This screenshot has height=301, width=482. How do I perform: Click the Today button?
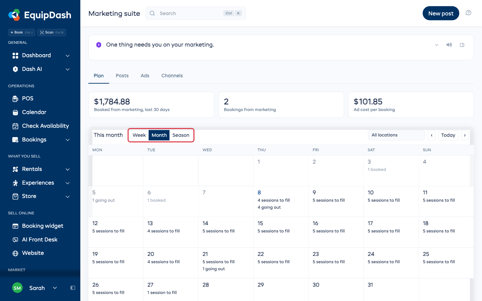tap(448, 135)
